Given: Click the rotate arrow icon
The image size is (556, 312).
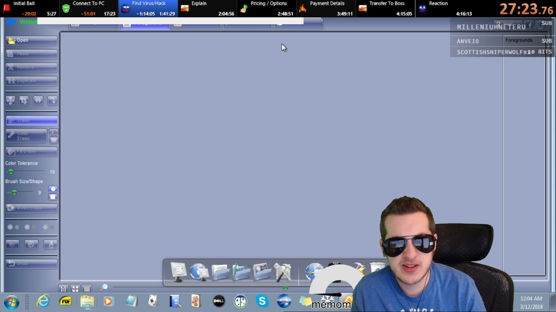Looking at the screenshot, I should [x=52, y=101].
